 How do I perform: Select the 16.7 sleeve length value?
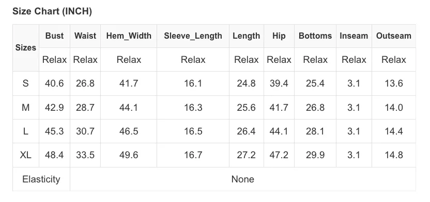(193, 155)
